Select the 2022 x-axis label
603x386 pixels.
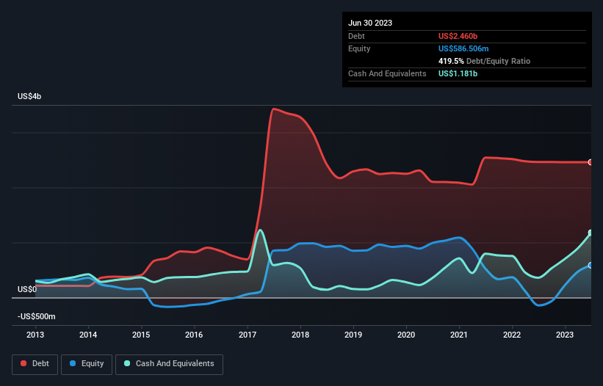[x=512, y=335]
